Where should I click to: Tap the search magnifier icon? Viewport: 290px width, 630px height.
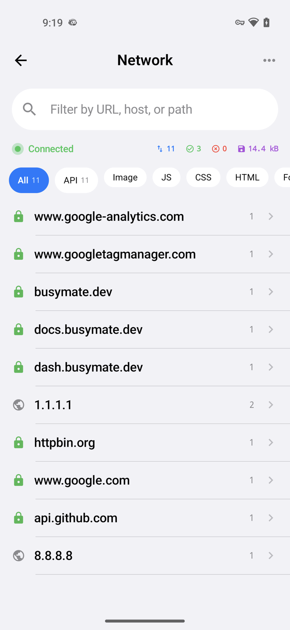click(x=29, y=109)
